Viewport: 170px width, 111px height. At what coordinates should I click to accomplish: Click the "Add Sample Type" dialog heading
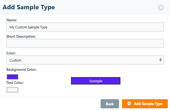click(x=29, y=7)
